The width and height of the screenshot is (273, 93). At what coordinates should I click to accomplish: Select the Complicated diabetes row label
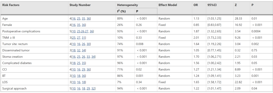click(17, 63)
